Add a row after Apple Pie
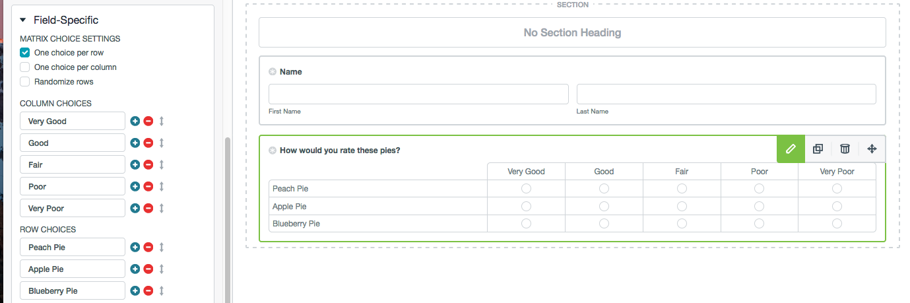Image resolution: width=910 pixels, height=303 pixels. [135, 269]
